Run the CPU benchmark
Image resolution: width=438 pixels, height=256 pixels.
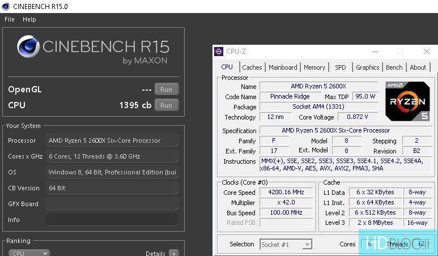pos(166,105)
